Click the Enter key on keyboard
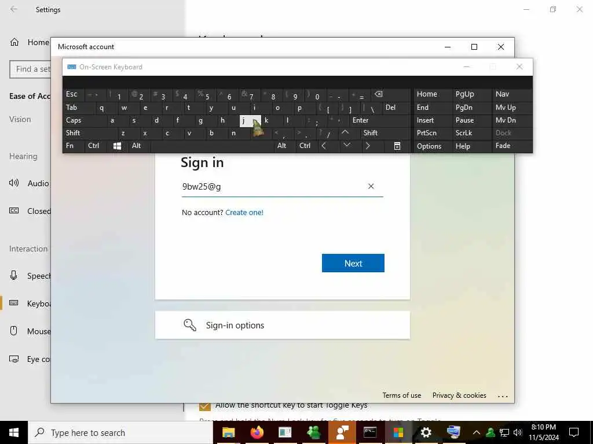The width and height of the screenshot is (593, 444). click(379, 120)
